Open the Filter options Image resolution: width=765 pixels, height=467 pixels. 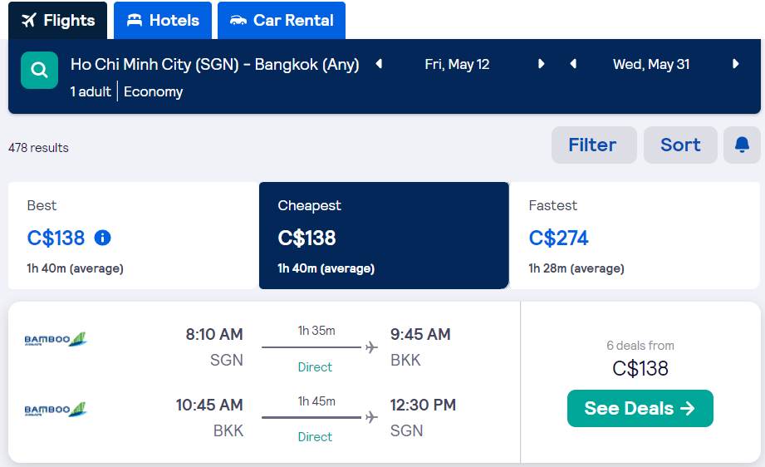point(594,145)
